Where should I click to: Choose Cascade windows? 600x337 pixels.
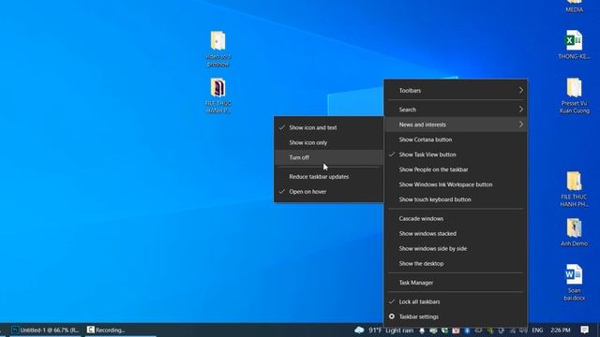click(x=456, y=218)
